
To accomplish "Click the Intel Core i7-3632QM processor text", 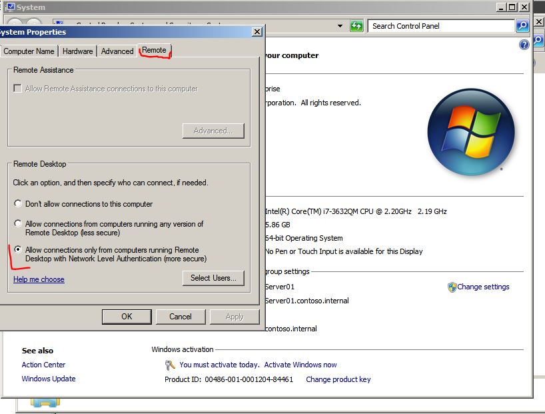I will point(356,211).
